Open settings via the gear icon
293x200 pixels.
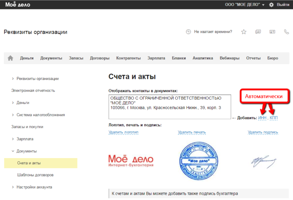click(x=271, y=4)
